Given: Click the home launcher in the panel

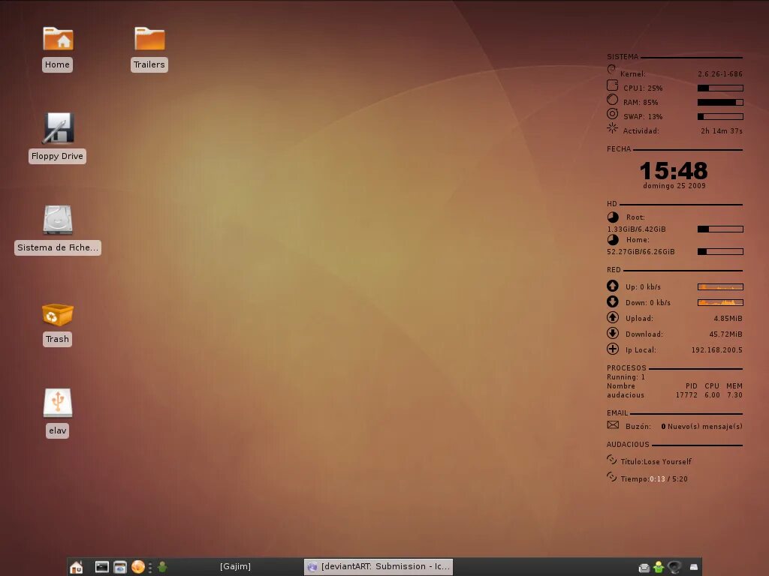Looking at the screenshot, I should (76, 567).
